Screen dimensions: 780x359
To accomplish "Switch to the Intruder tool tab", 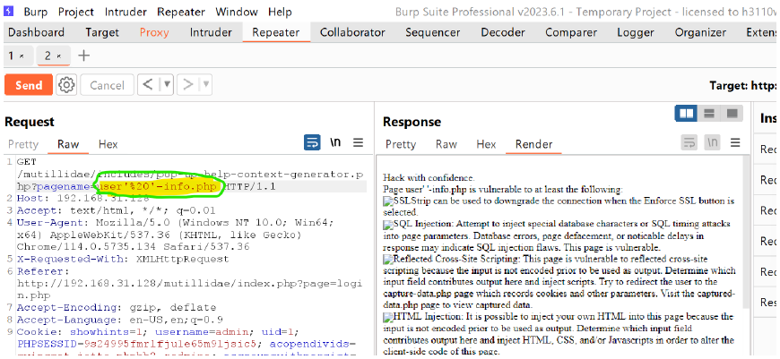I will pyautogui.click(x=211, y=33).
